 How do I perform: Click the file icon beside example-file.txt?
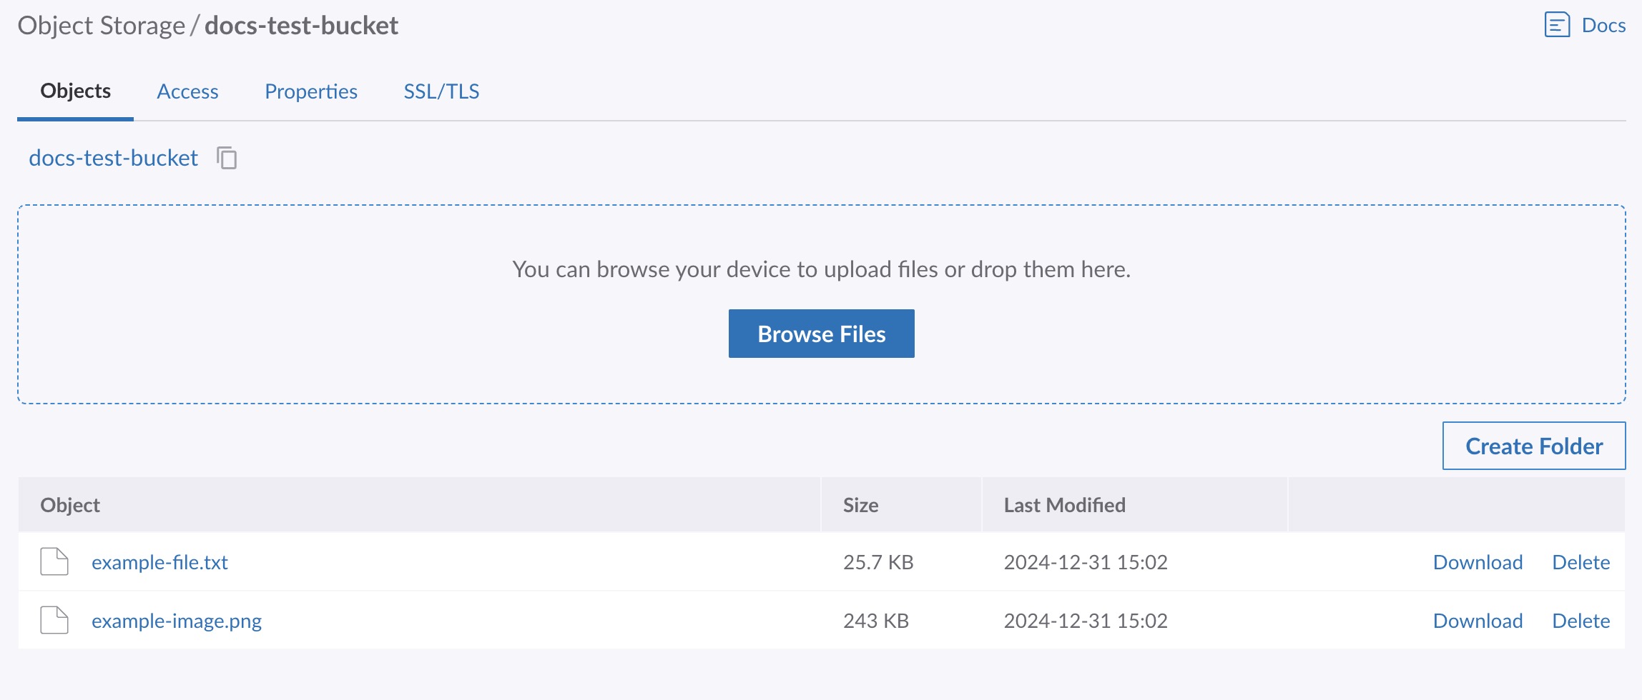click(x=54, y=562)
